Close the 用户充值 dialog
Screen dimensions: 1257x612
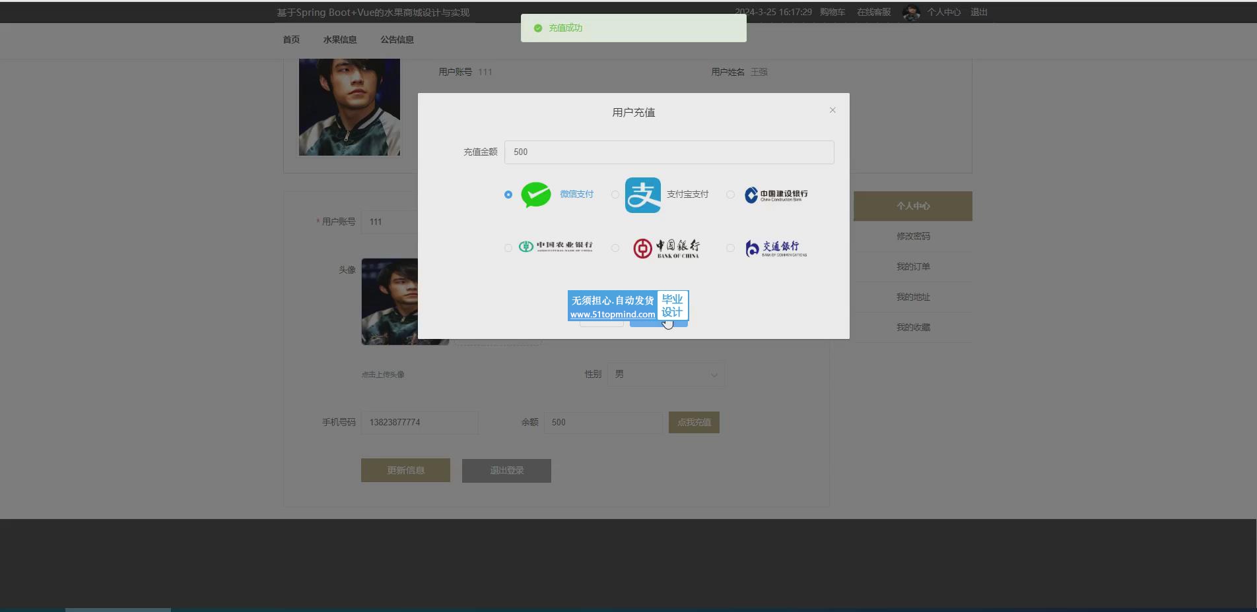tap(832, 110)
